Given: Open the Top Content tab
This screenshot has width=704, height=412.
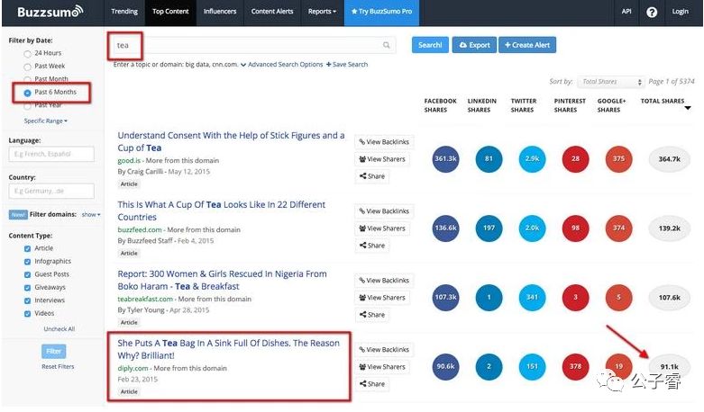Looking at the screenshot, I should [170, 12].
